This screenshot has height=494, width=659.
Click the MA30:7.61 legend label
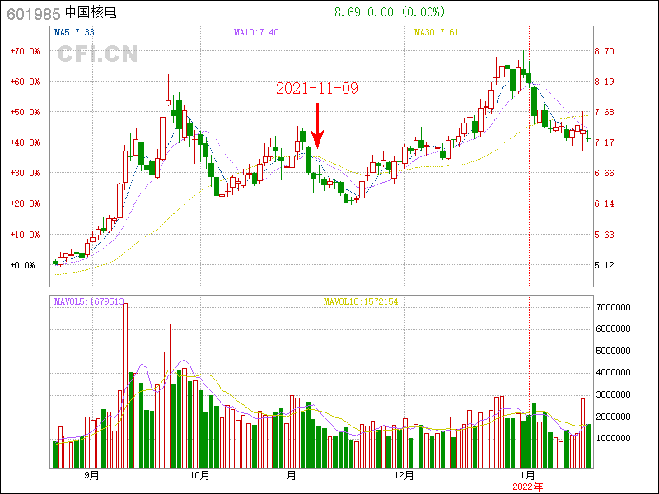(436, 32)
